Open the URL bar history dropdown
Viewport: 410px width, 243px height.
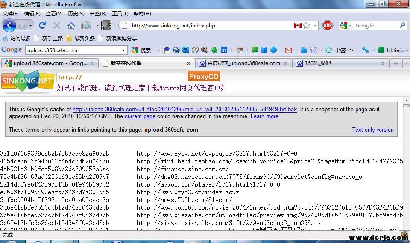[315, 25]
